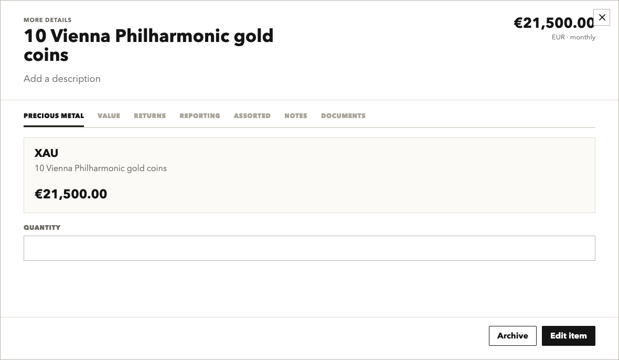Viewport: 619px width, 360px height.
Task: Go to the Assorted tab
Action: [252, 115]
